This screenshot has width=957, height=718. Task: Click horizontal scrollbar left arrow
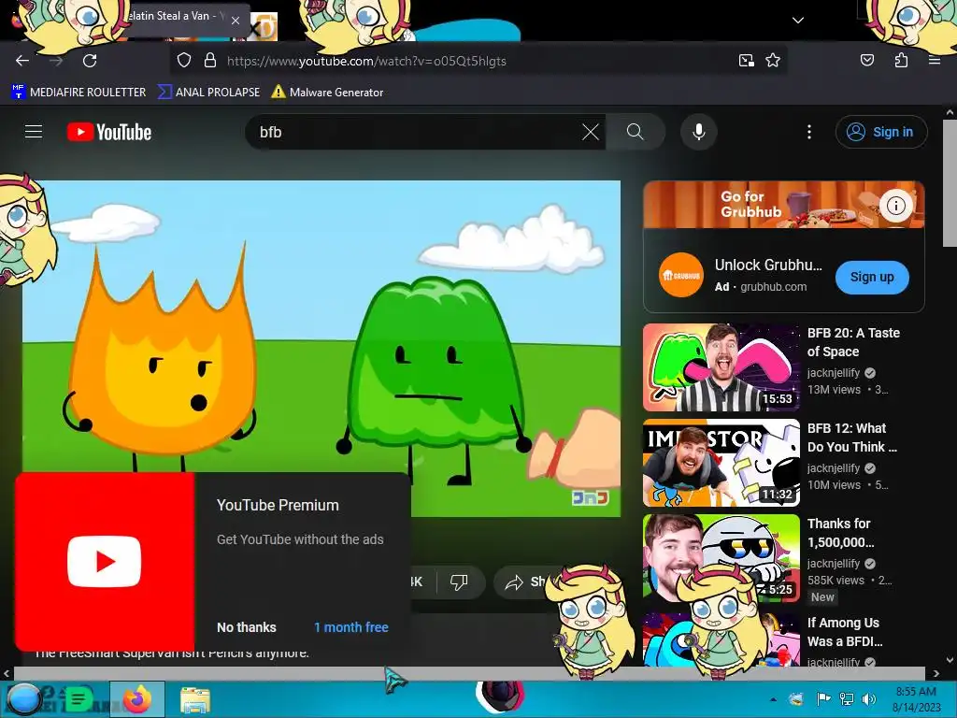(7, 673)
